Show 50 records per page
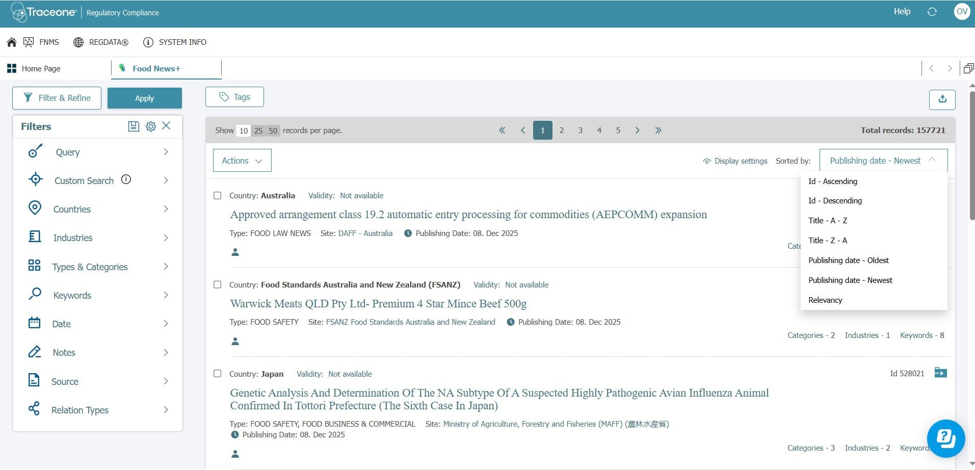This screenshot has height=470, width=975. tap(273, 131)
